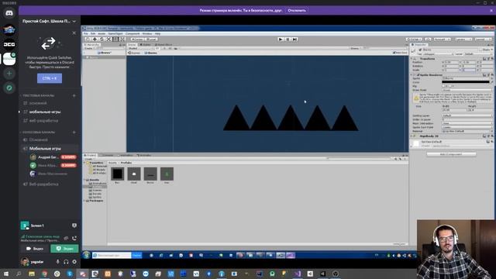
Task: Select the DCG server icon
Action: coord(9,44)
